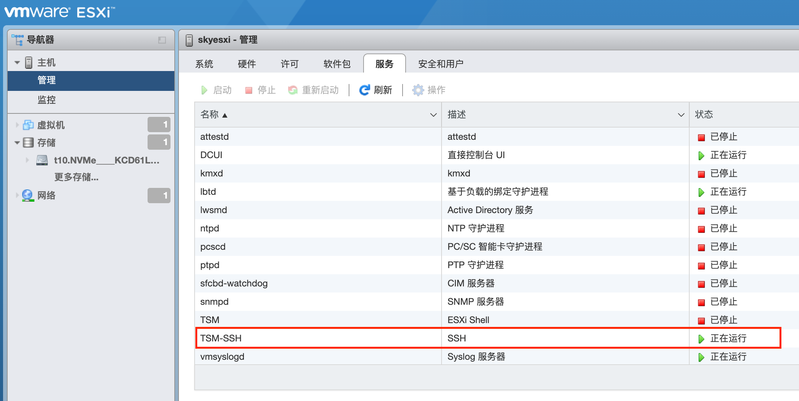Viewport: 799px width, 401px height.
Task: Click the Virtual Machines icon in navigator
Action: coord(28,125)
